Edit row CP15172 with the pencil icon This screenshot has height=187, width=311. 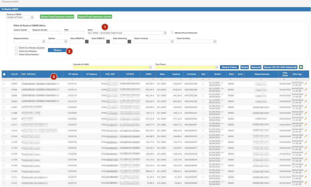point(306,84)
